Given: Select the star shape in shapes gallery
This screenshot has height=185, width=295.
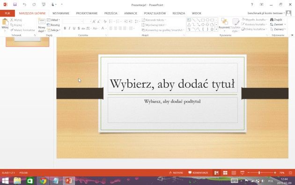Looking at the screenshot, I should [x=212, y=29].
